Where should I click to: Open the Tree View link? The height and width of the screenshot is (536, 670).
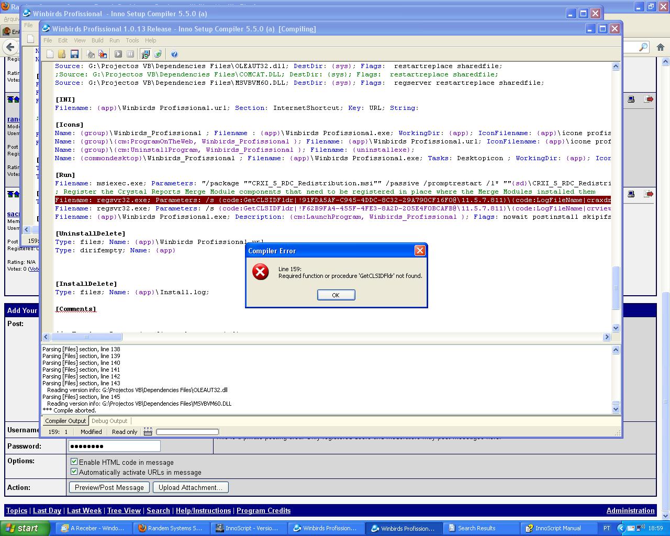tap(124, 510)
